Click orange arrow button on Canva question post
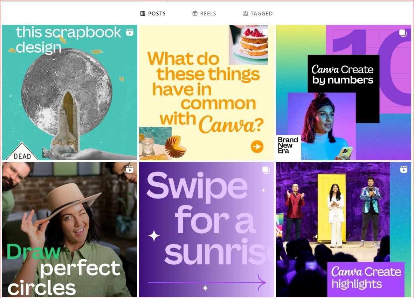Screen dimensions: 414x298 [x=257, y=147]
